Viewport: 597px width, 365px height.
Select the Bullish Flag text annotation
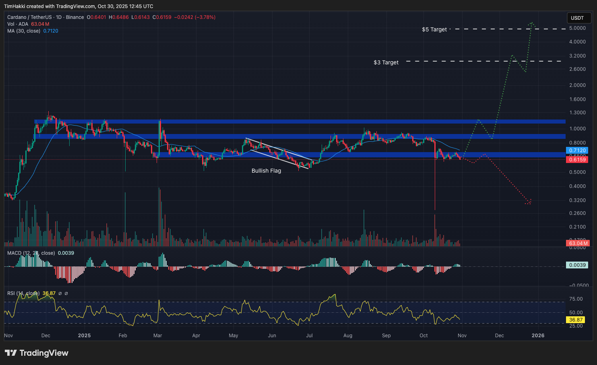click(x=266, y=171)
